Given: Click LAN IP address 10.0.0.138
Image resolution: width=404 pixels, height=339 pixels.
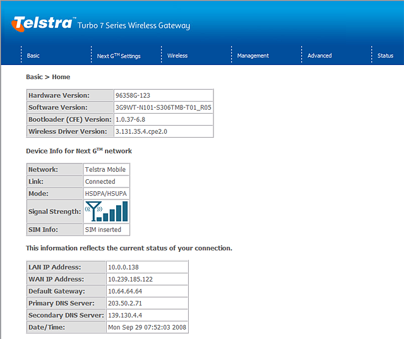Looking at the screenshot, I should coord(123,267).
